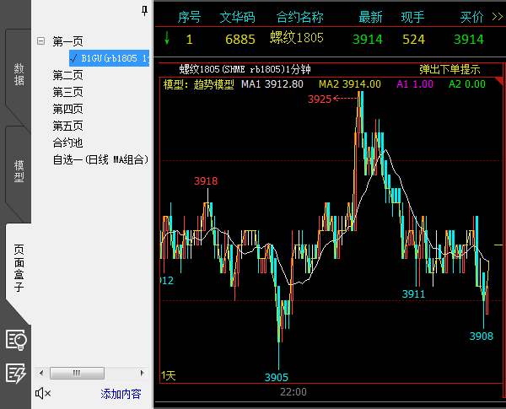Click the 添加内容 link
Viewport: 506px width, 409px height.
121,394
